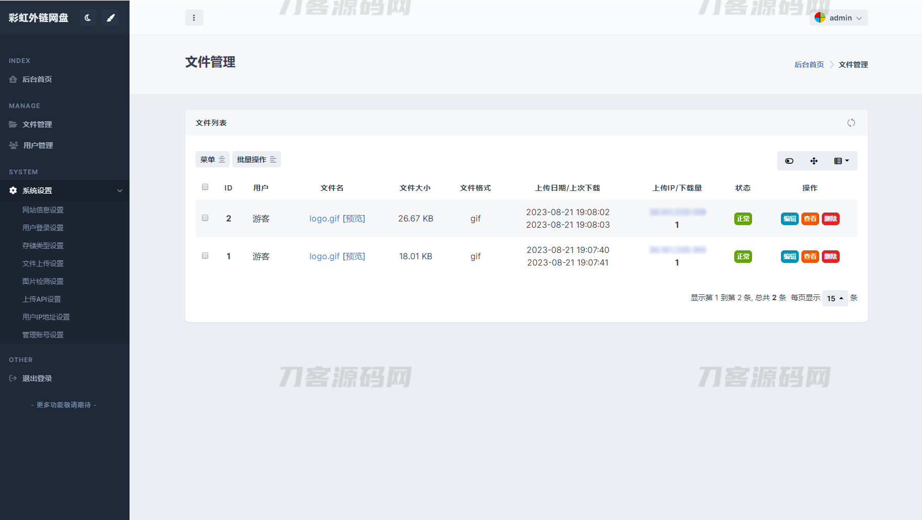The width and height of the screenshot is (922, 520).
Task: Click the 后台首页 breadcrumb link
Action: 809,65
